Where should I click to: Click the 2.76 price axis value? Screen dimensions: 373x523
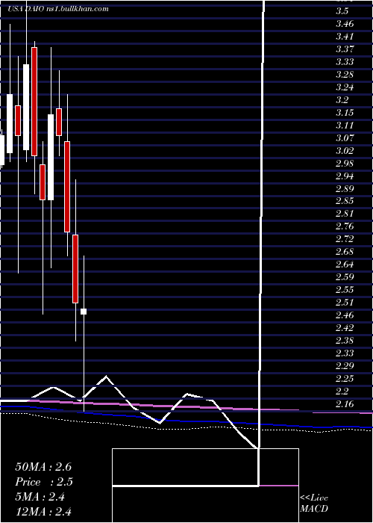pos(345,226)
